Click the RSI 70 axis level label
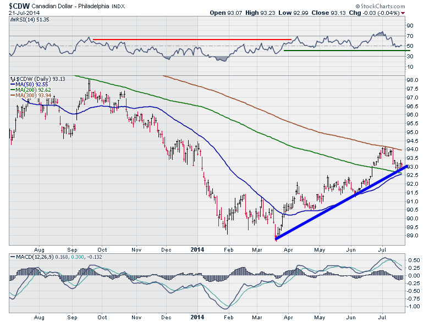Image resolution: width=429 pixels, height=322 pixels. click(410, 36)
